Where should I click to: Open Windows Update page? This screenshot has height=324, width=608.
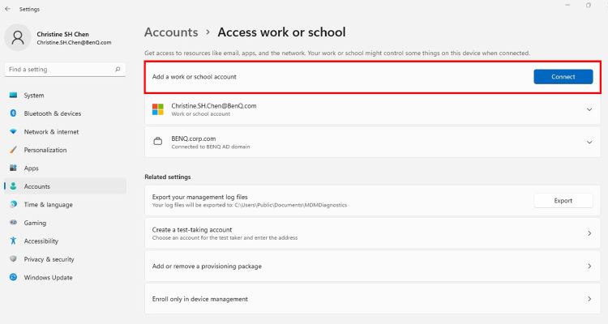[65, 277]
